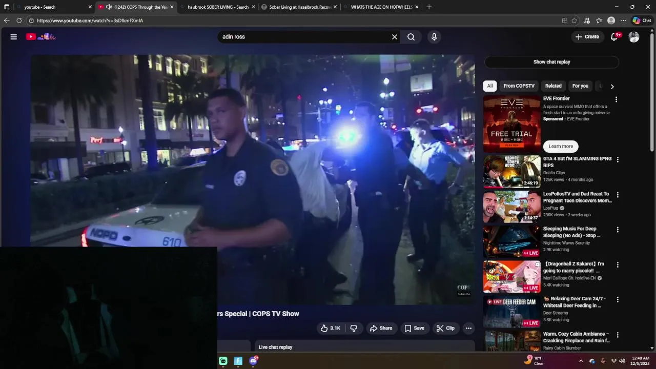
Task: Switch to 'halsbrook SOBER LIVING' tab
Action: point(218,7)
